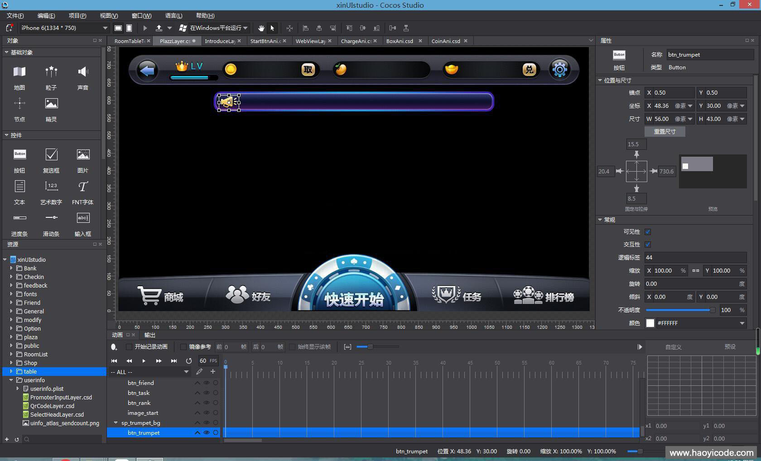The height and width of the screenshot is (461, 761).
Task: Click the name field containing btn_trumpet
Action: click(709, 55)
